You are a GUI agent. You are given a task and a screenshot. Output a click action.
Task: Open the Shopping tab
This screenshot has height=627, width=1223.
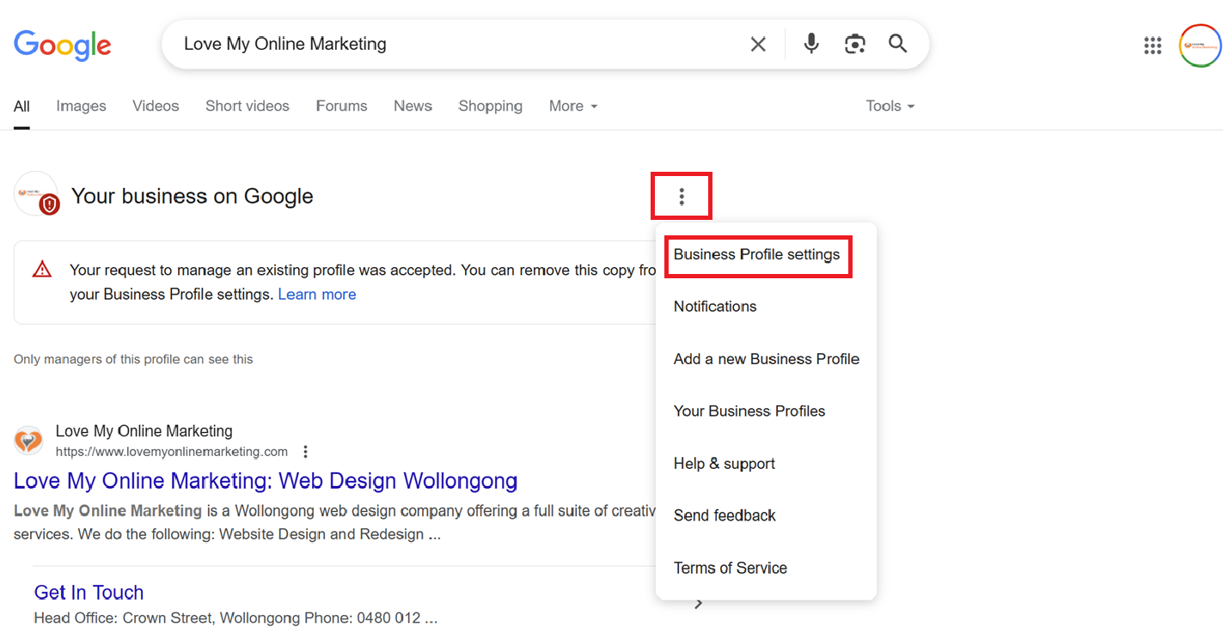[490, 106]
